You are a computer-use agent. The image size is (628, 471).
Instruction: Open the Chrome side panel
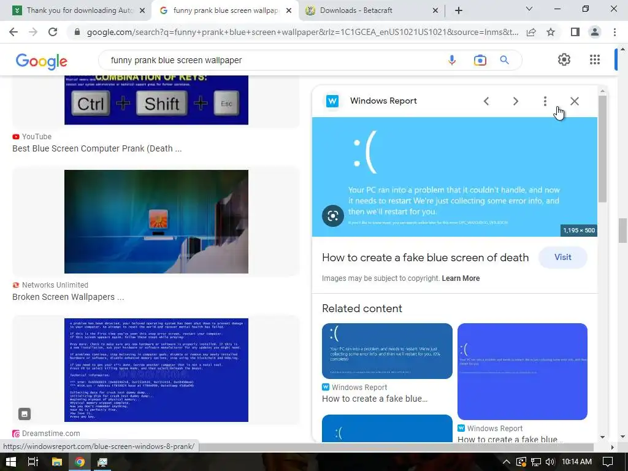(575, 32)
